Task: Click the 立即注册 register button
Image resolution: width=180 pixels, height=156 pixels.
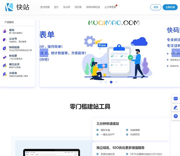Action: coord(170,7)
